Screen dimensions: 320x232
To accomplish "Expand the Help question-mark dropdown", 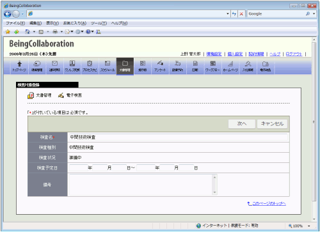I will (92, 32).
